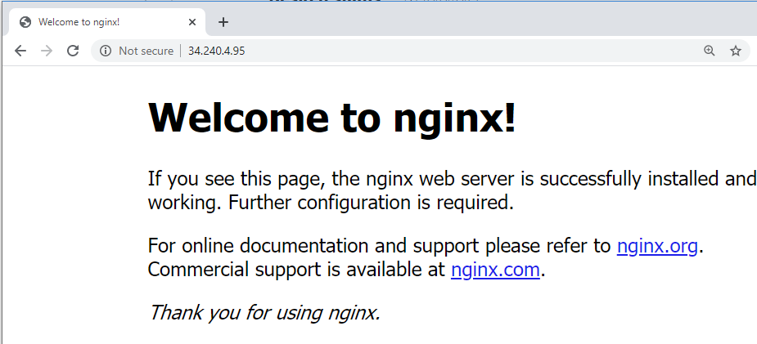Bookmark this page with the star icon
The height and width of the screenshot is (344, 757).
coord(735,51)
